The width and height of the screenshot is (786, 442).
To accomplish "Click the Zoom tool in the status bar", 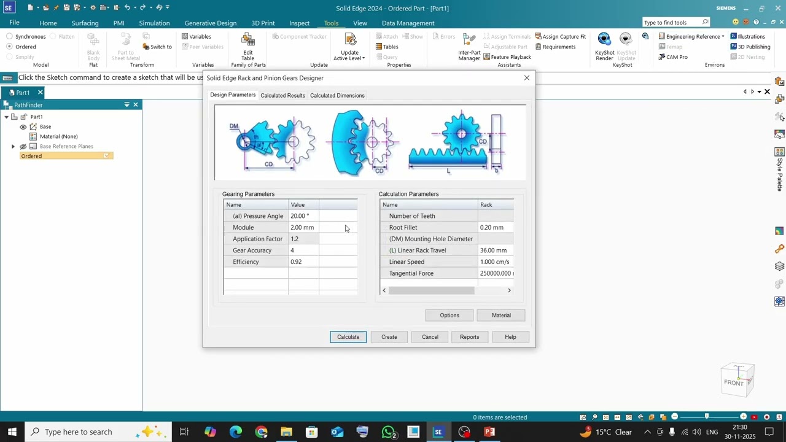I will 594,417.
